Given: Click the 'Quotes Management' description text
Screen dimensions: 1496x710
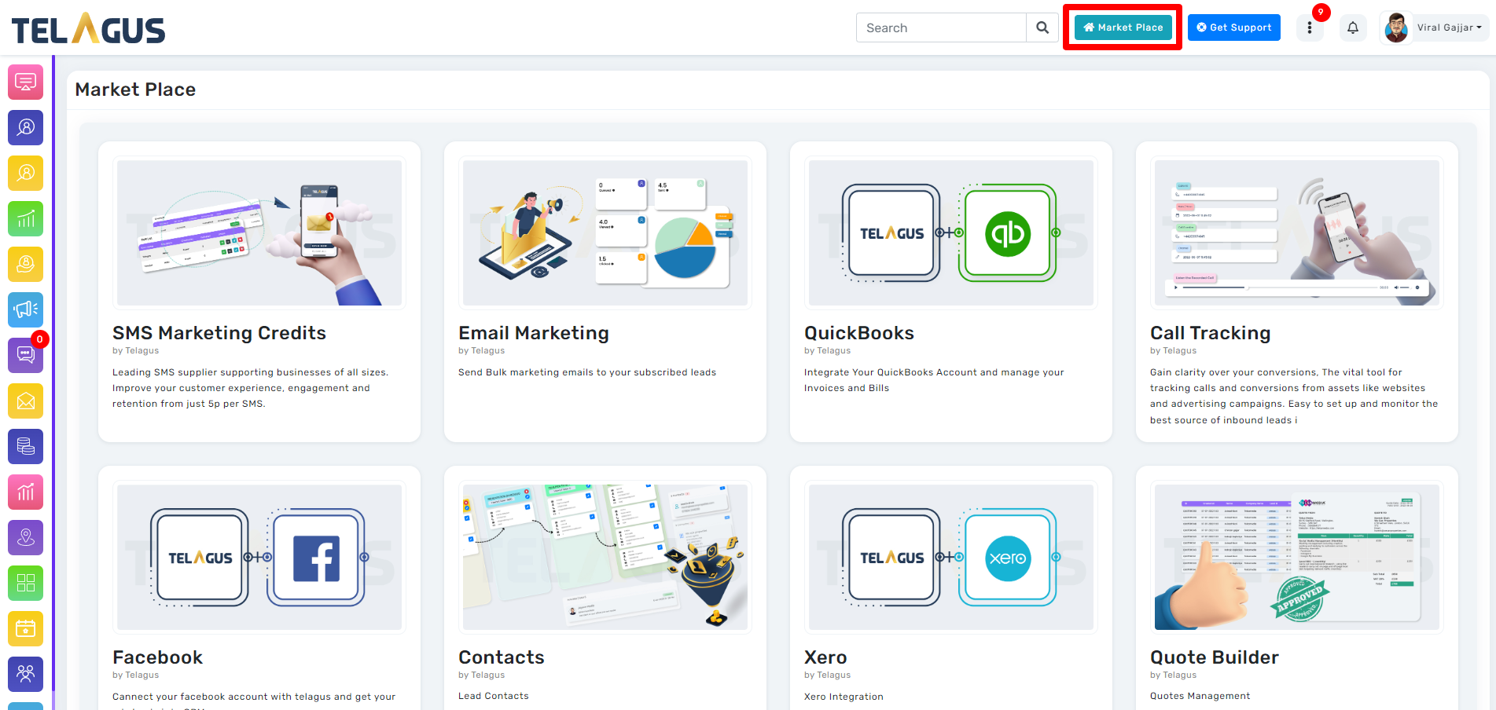Looking at the screenshot, I should [x=1200, y=696].
